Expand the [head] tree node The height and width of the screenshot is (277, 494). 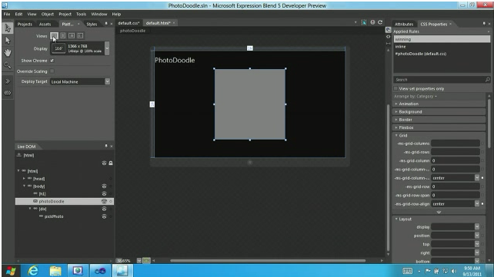pos(24,178)
